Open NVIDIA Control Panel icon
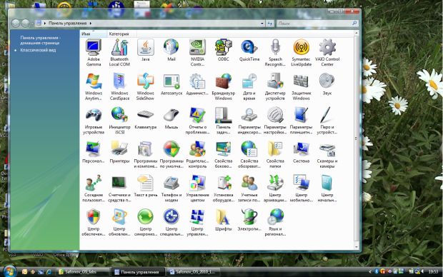The width and height of the screenshot is (443, 277). tap(197, 53)
